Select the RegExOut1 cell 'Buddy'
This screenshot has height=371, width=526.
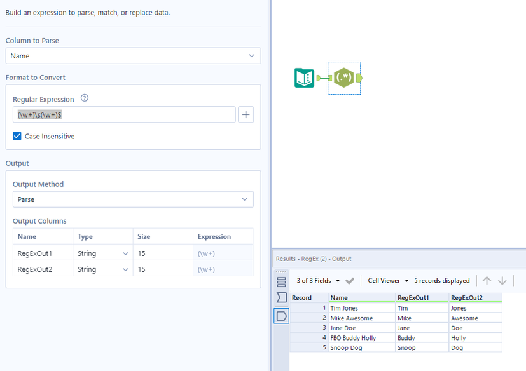coord(422,338)
